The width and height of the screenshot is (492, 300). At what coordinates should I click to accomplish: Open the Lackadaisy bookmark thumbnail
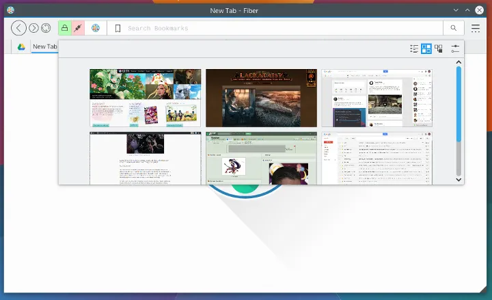point(261,98)
